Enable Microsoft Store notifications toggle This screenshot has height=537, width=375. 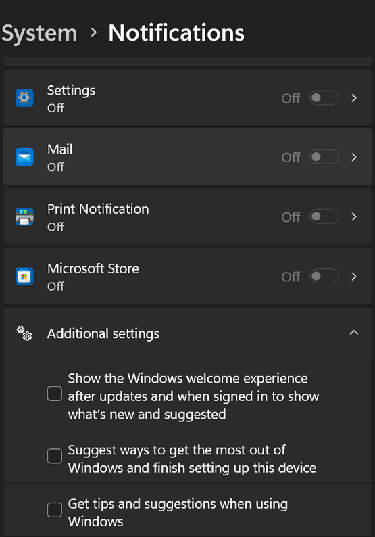pos(324,277)
